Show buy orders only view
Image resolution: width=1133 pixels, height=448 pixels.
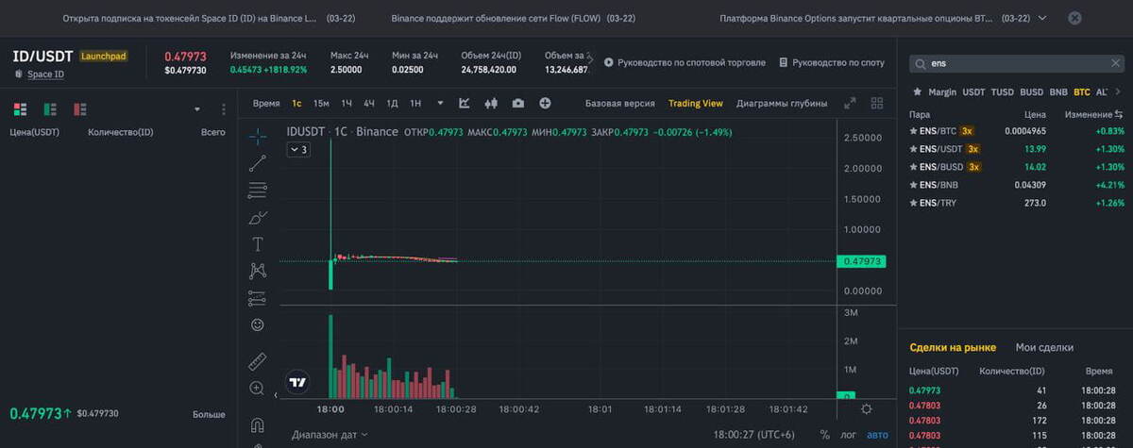tap(50, 108)
